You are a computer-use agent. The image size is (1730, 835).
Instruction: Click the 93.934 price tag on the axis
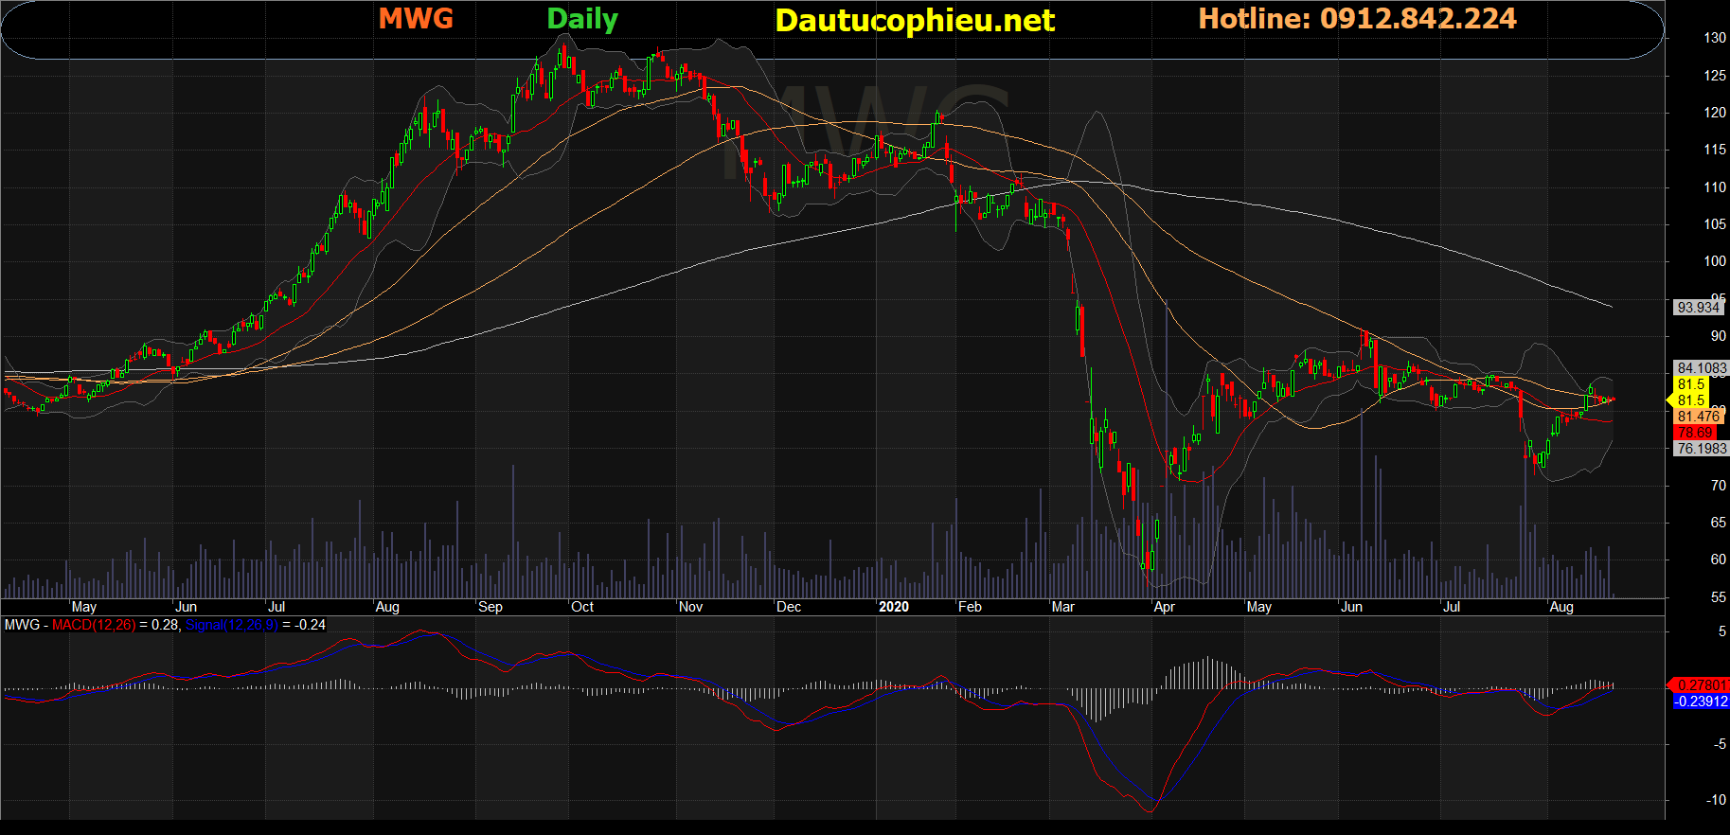(1697, 308)
